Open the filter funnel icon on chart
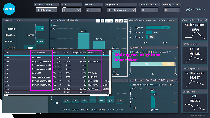The image size is (210, 118). coord(117,21)
